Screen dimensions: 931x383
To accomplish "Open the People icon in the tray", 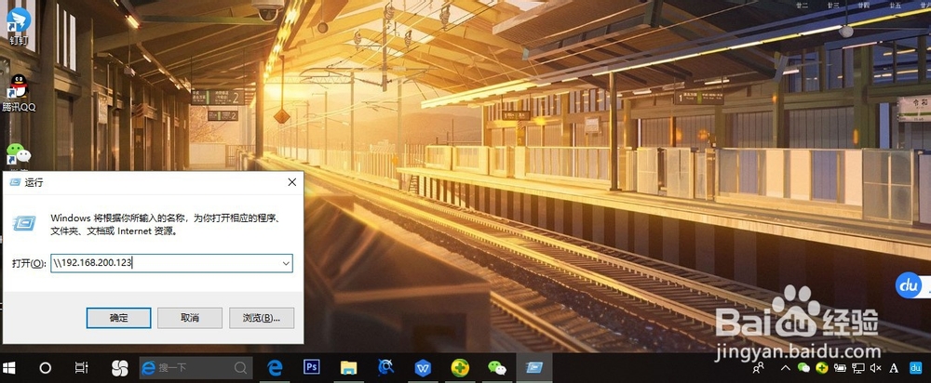I will [x=759, y=368].
